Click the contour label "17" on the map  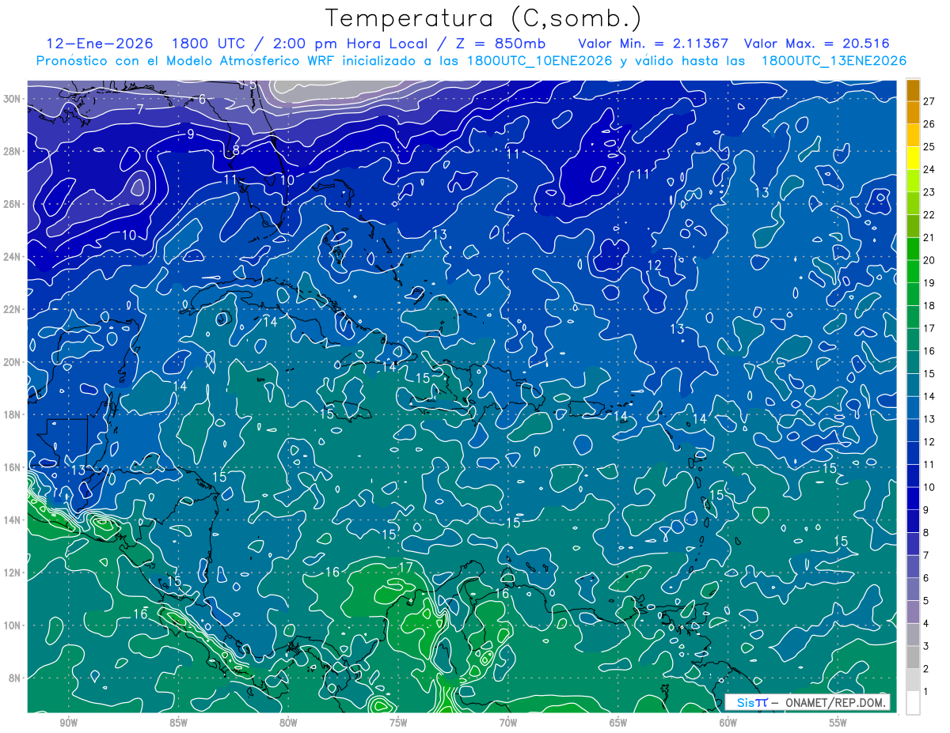[x=405, y=568]
